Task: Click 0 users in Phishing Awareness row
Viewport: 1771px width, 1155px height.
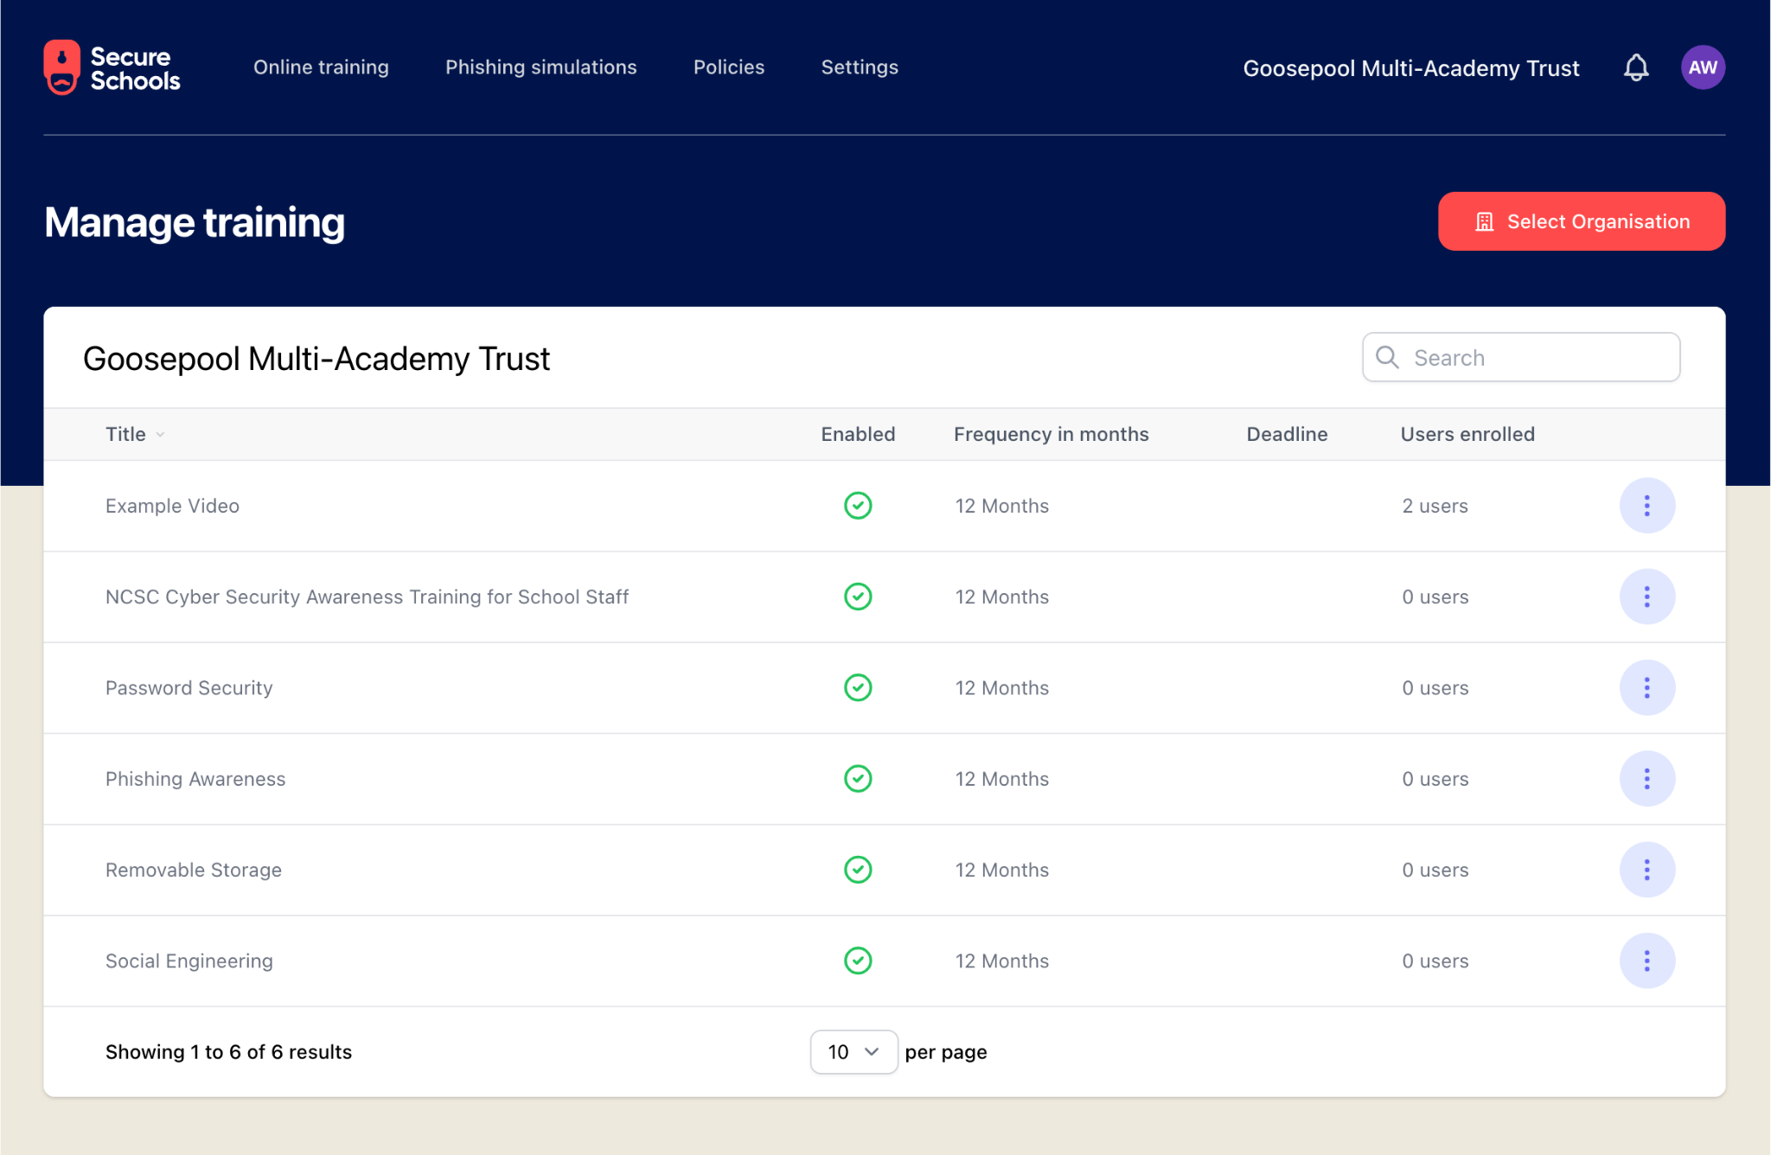Action: pyautogui.click(x=1435, y=779)
